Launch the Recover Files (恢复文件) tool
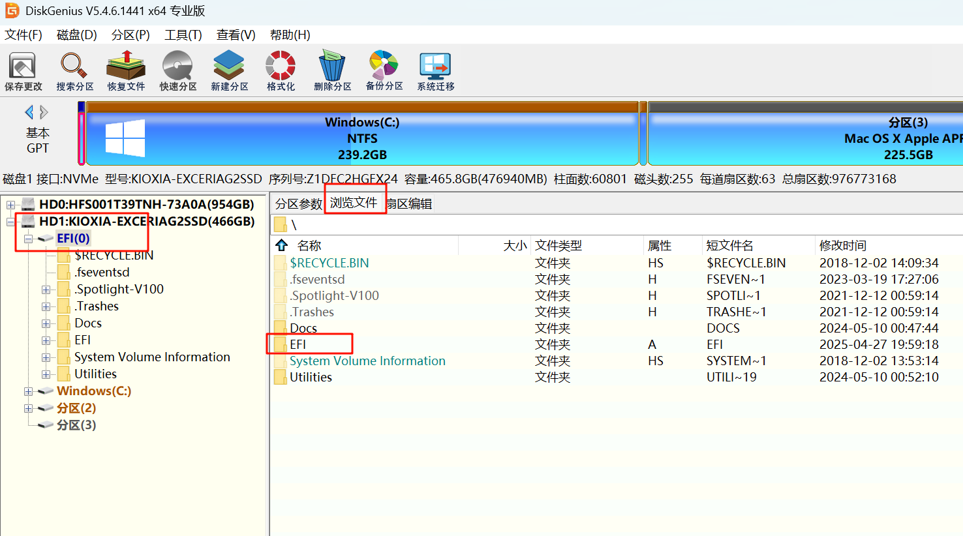The width and height of the screenshot is (963, 536). pos(126,70)
